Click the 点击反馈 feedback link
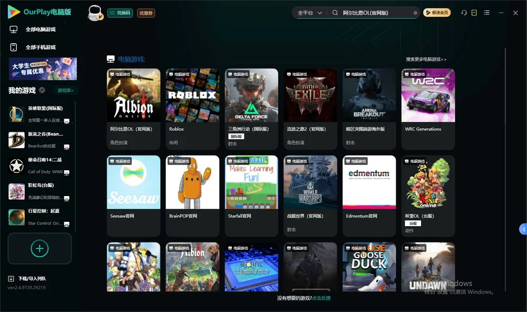The height and width of the screenshot is (312, 527). pyautogui.click(x=321, y=298)
